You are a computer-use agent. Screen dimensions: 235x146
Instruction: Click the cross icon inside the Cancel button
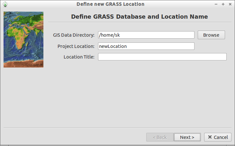click(210, 137)
